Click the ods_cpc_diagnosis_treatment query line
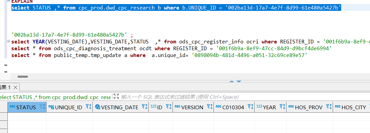The image size is (370, 133). tap(171, 49)
